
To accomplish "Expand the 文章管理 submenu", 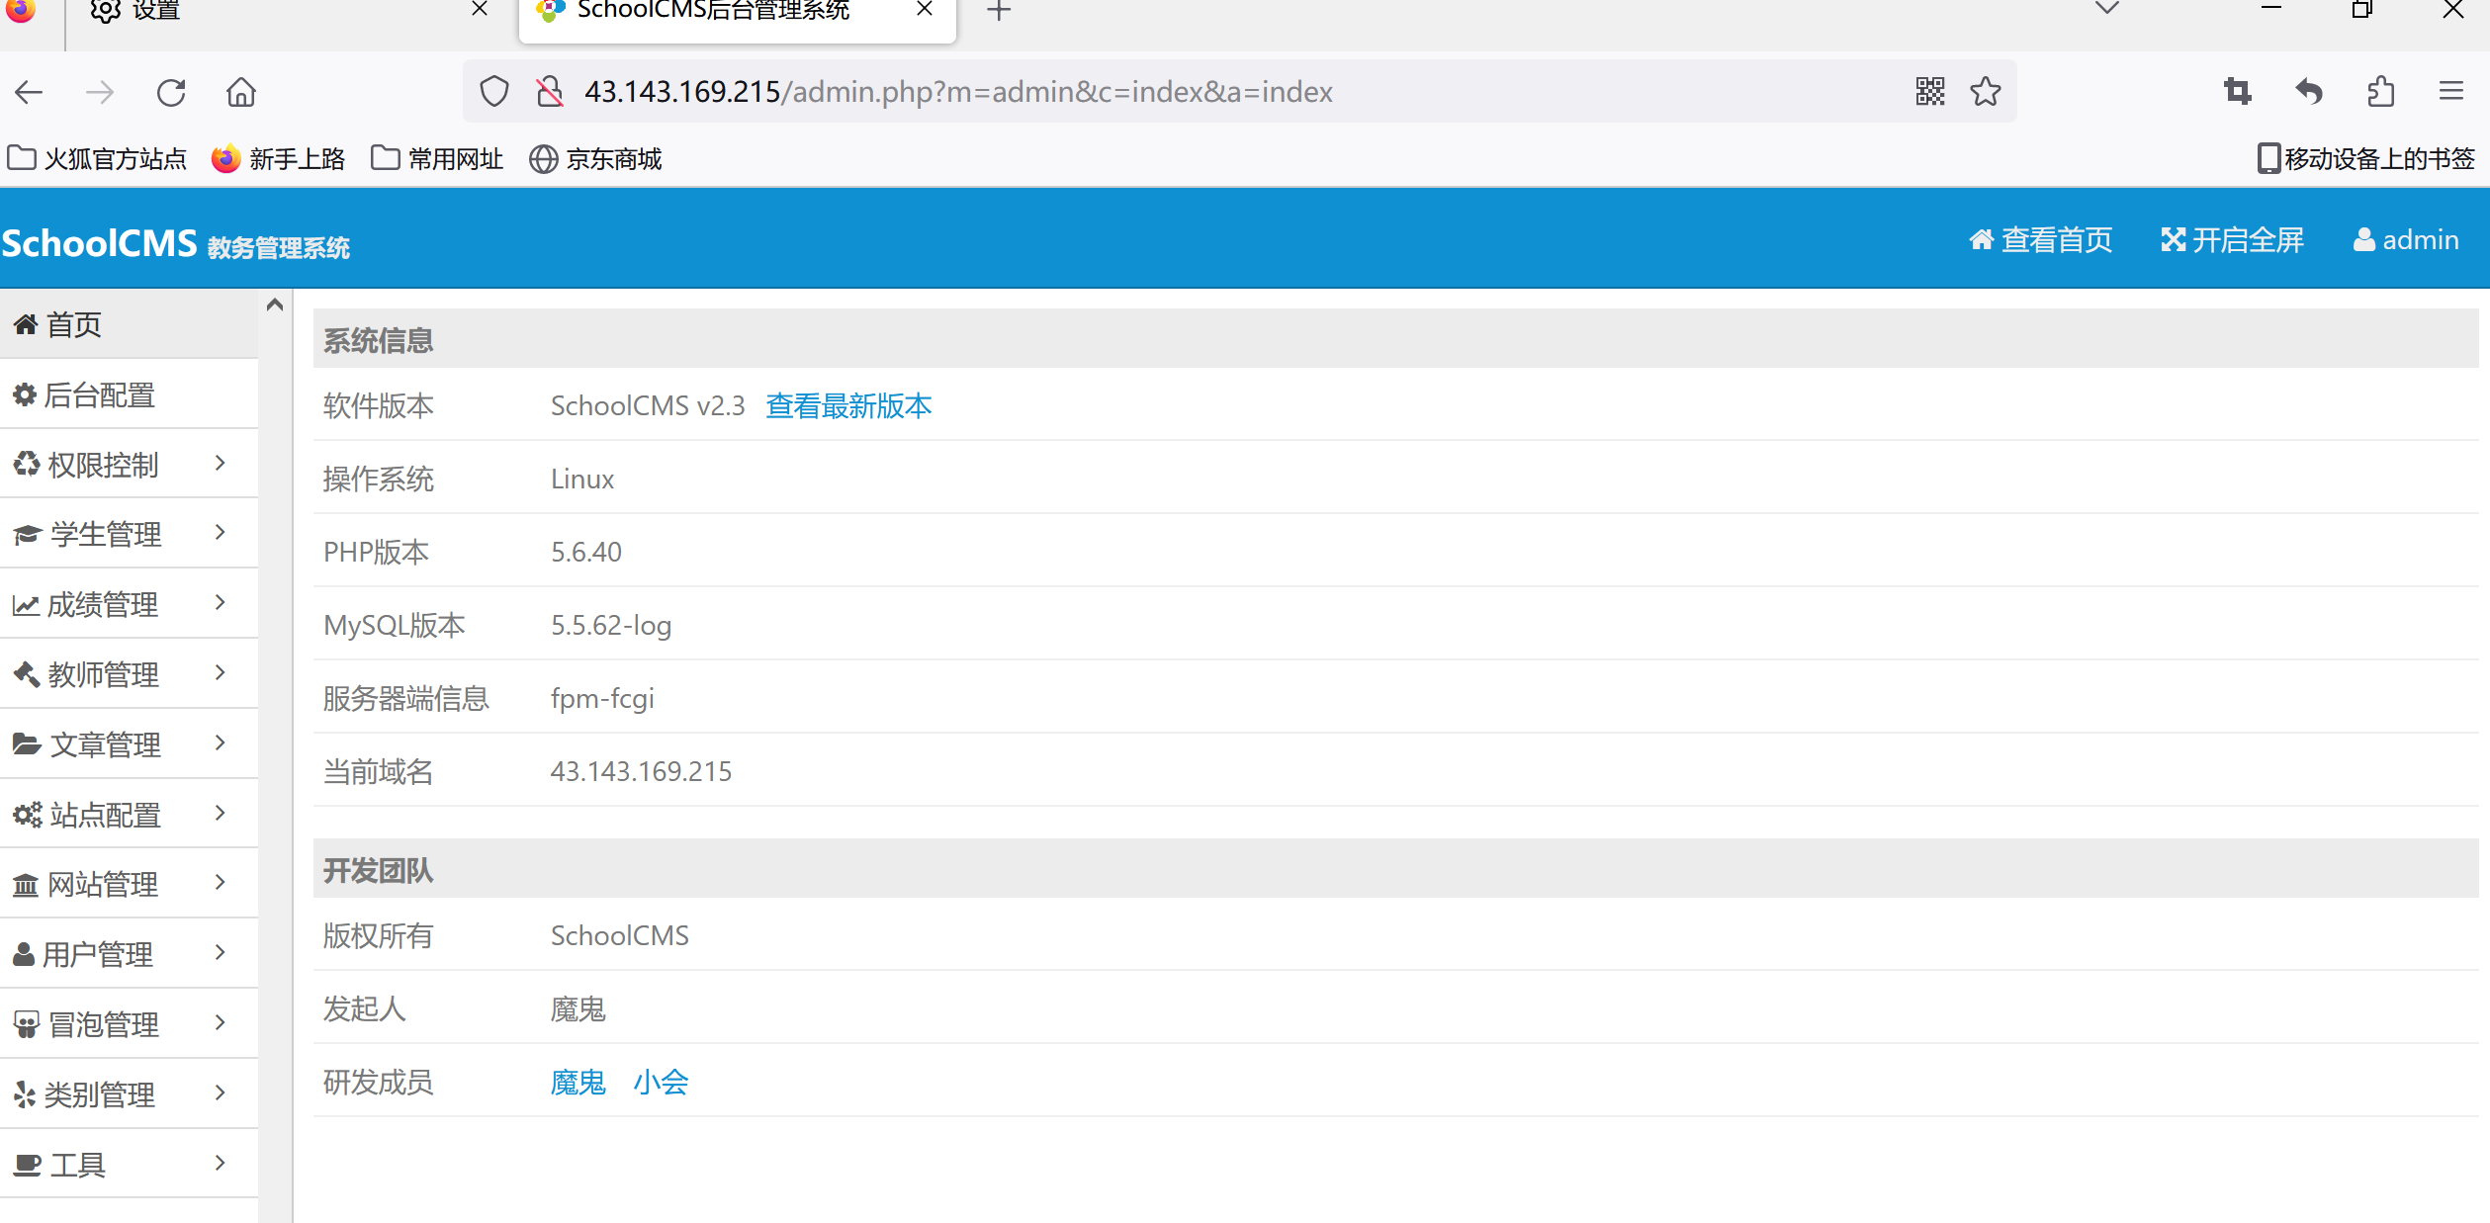I will (220, 743).
